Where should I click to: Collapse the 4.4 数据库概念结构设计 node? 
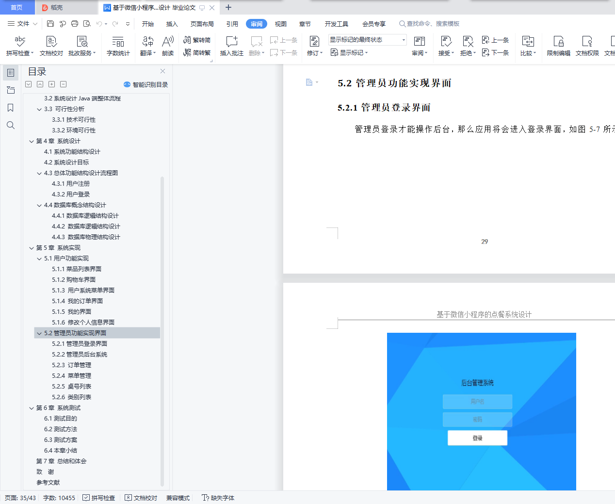coord(39,205)
